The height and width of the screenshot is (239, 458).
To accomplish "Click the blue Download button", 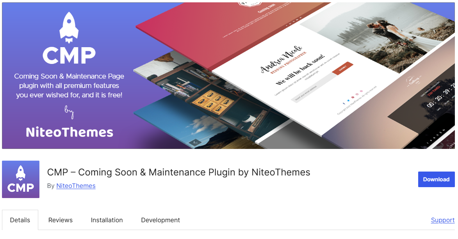I will pyautogui.click(x=436, y=179).
